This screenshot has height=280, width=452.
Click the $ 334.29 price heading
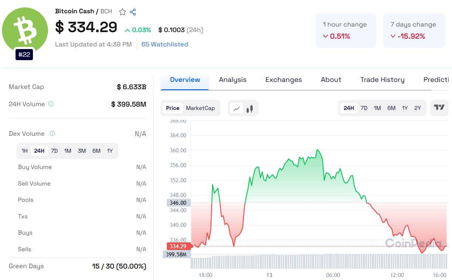point(86,27)
